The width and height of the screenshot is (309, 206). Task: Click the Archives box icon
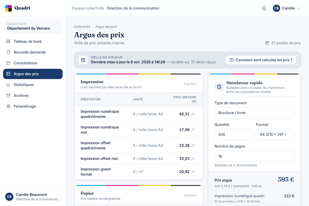[8, 96]
